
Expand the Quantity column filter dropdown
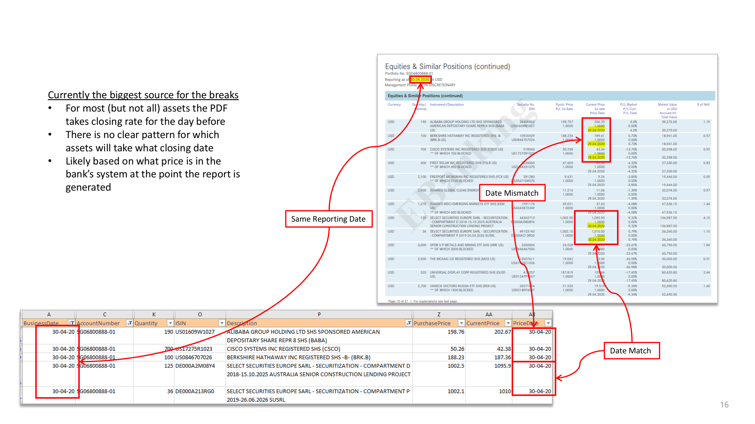pyautogui.click(x=170, y=323)
